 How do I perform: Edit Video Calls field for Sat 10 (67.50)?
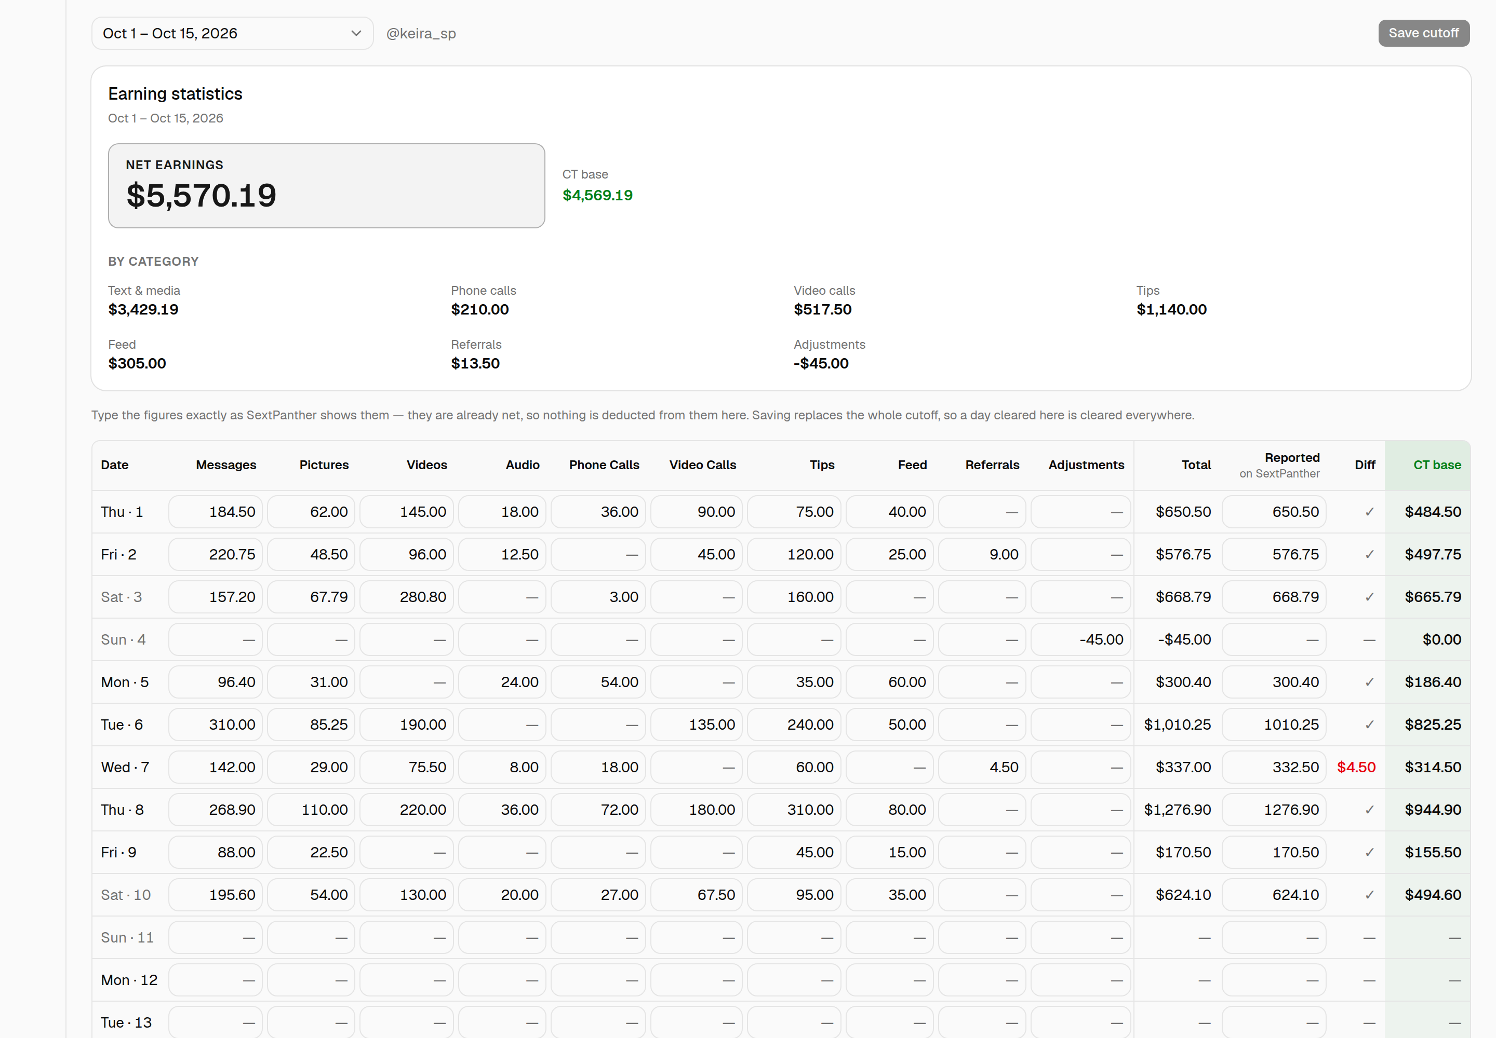click(696, 895)
